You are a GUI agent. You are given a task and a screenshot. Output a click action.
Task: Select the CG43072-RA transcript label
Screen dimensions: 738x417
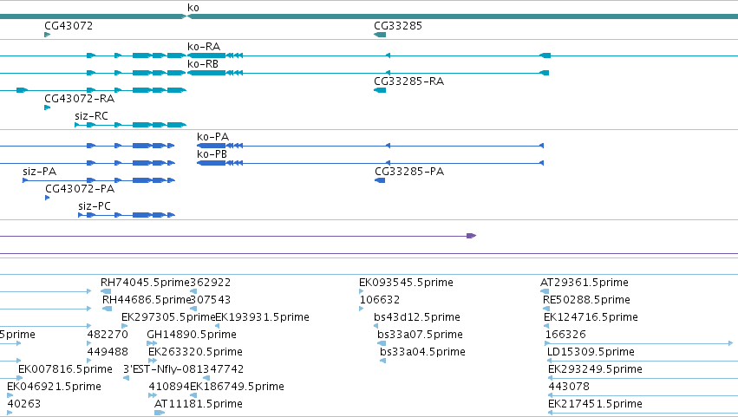[x=80, y=99]
